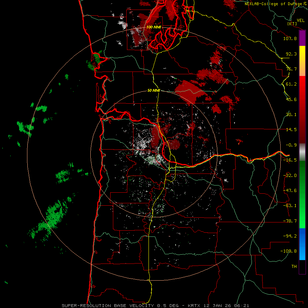308x308 pixels.
Task: Click the -94.2 velocity legend value
Action: click(290, 236)
